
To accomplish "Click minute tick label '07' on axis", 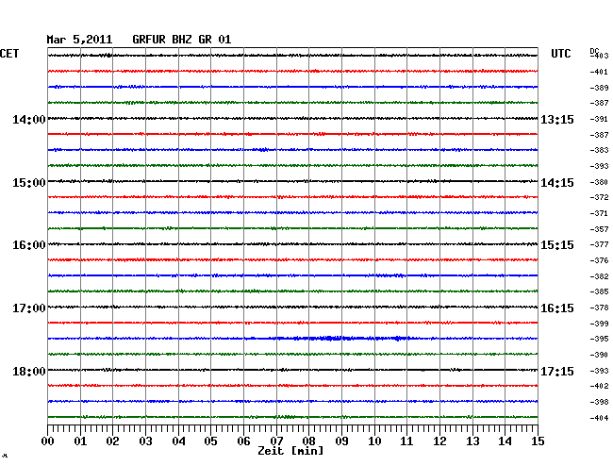I will pyautogui.click(x=276, y=441).
